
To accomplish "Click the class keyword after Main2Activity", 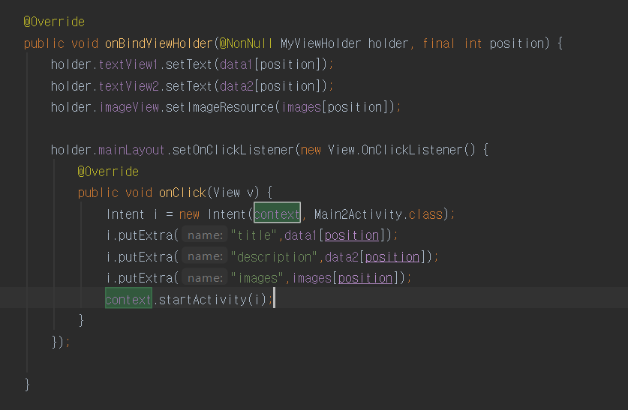I will [425, 214].
